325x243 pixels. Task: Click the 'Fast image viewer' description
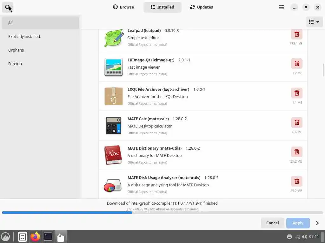[144, 67]
